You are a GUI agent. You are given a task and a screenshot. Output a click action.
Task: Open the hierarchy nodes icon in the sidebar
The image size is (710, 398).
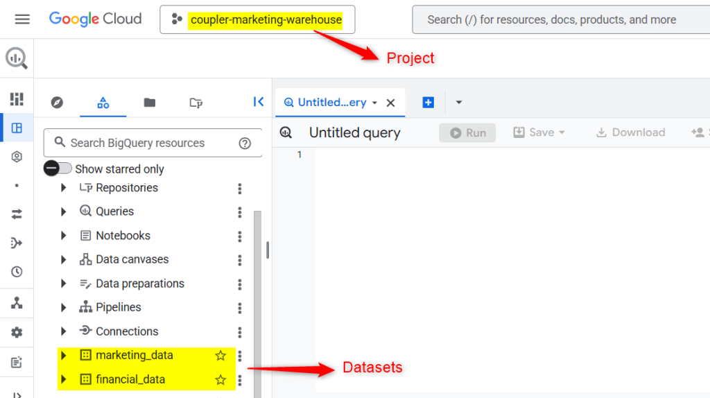click(x=17, y=302)
